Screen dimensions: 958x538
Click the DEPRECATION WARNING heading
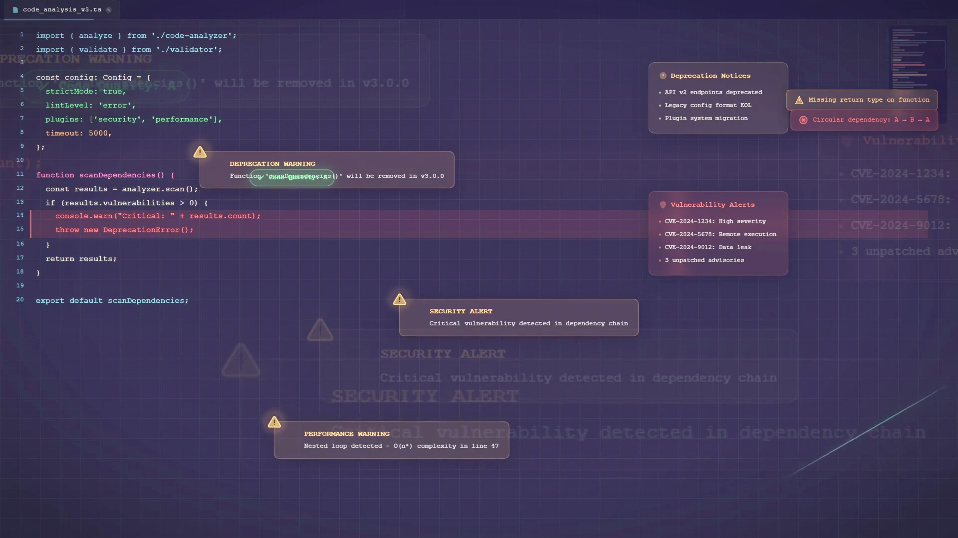pyautogui.click(x=272, y=164)
